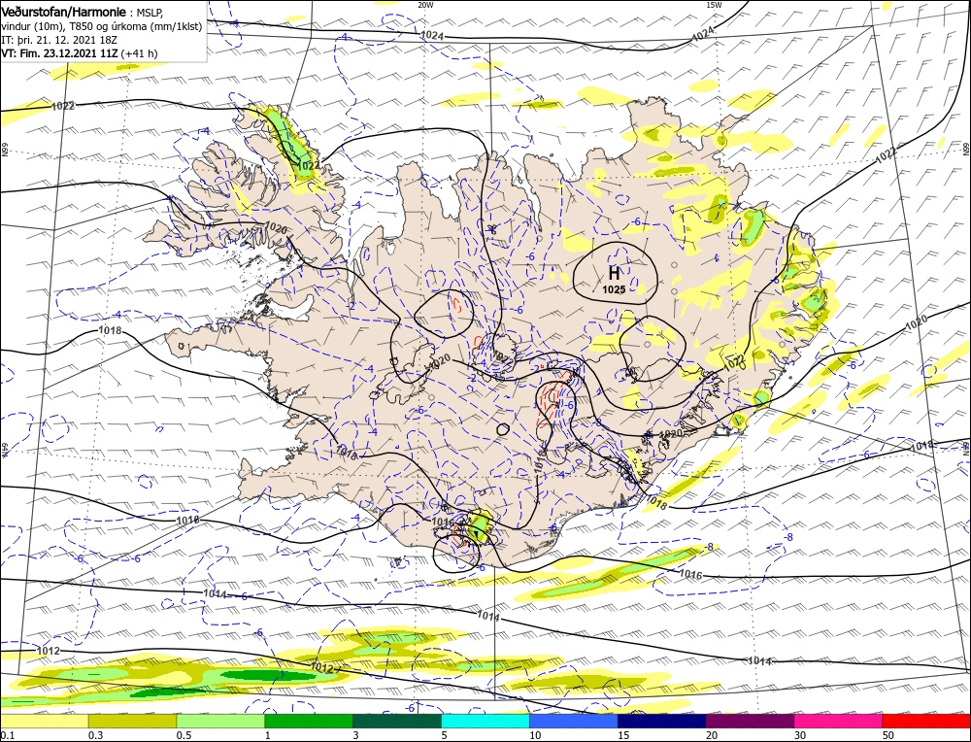Click the light green 0.5–1 legend swatch
Viewport: 971px width, 742px height.
[x=220, y=721]
